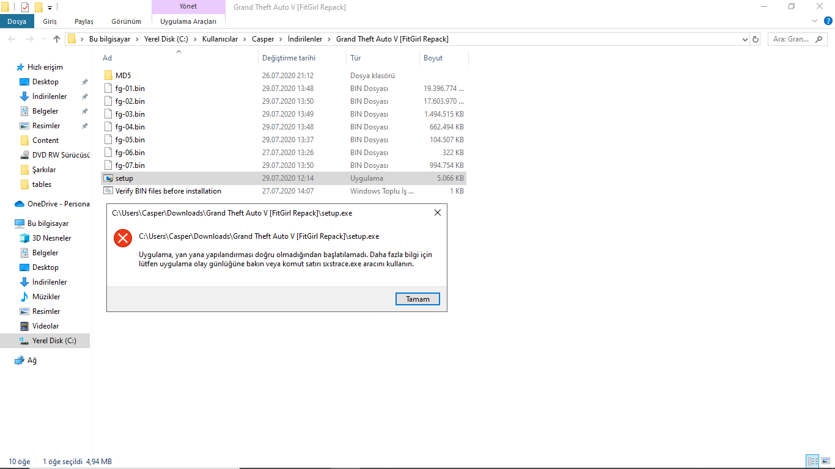835x469 pixels.
Task: Expand the İndirilenler breadcrumb chevron
Action: coord(329,39)
